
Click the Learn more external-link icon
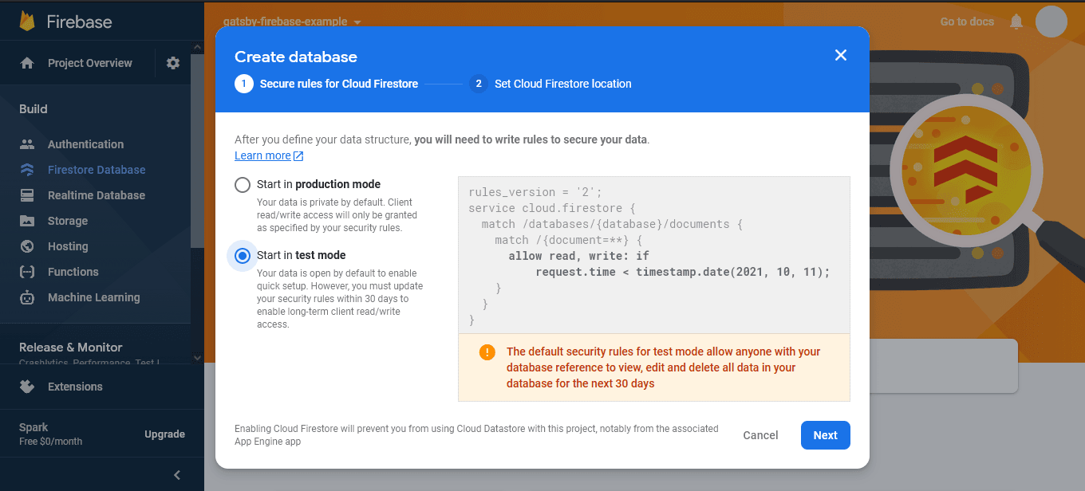point(298,156)
